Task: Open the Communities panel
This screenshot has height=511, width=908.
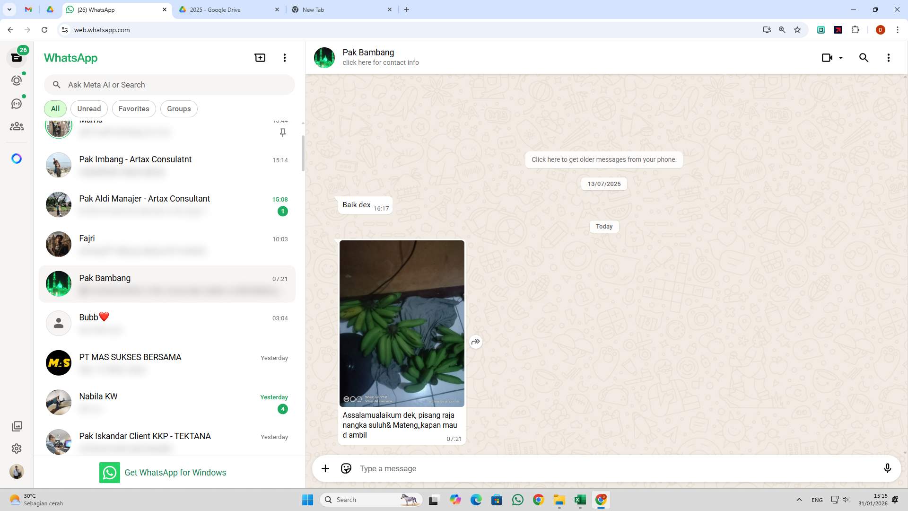Action: click(17, 126)
